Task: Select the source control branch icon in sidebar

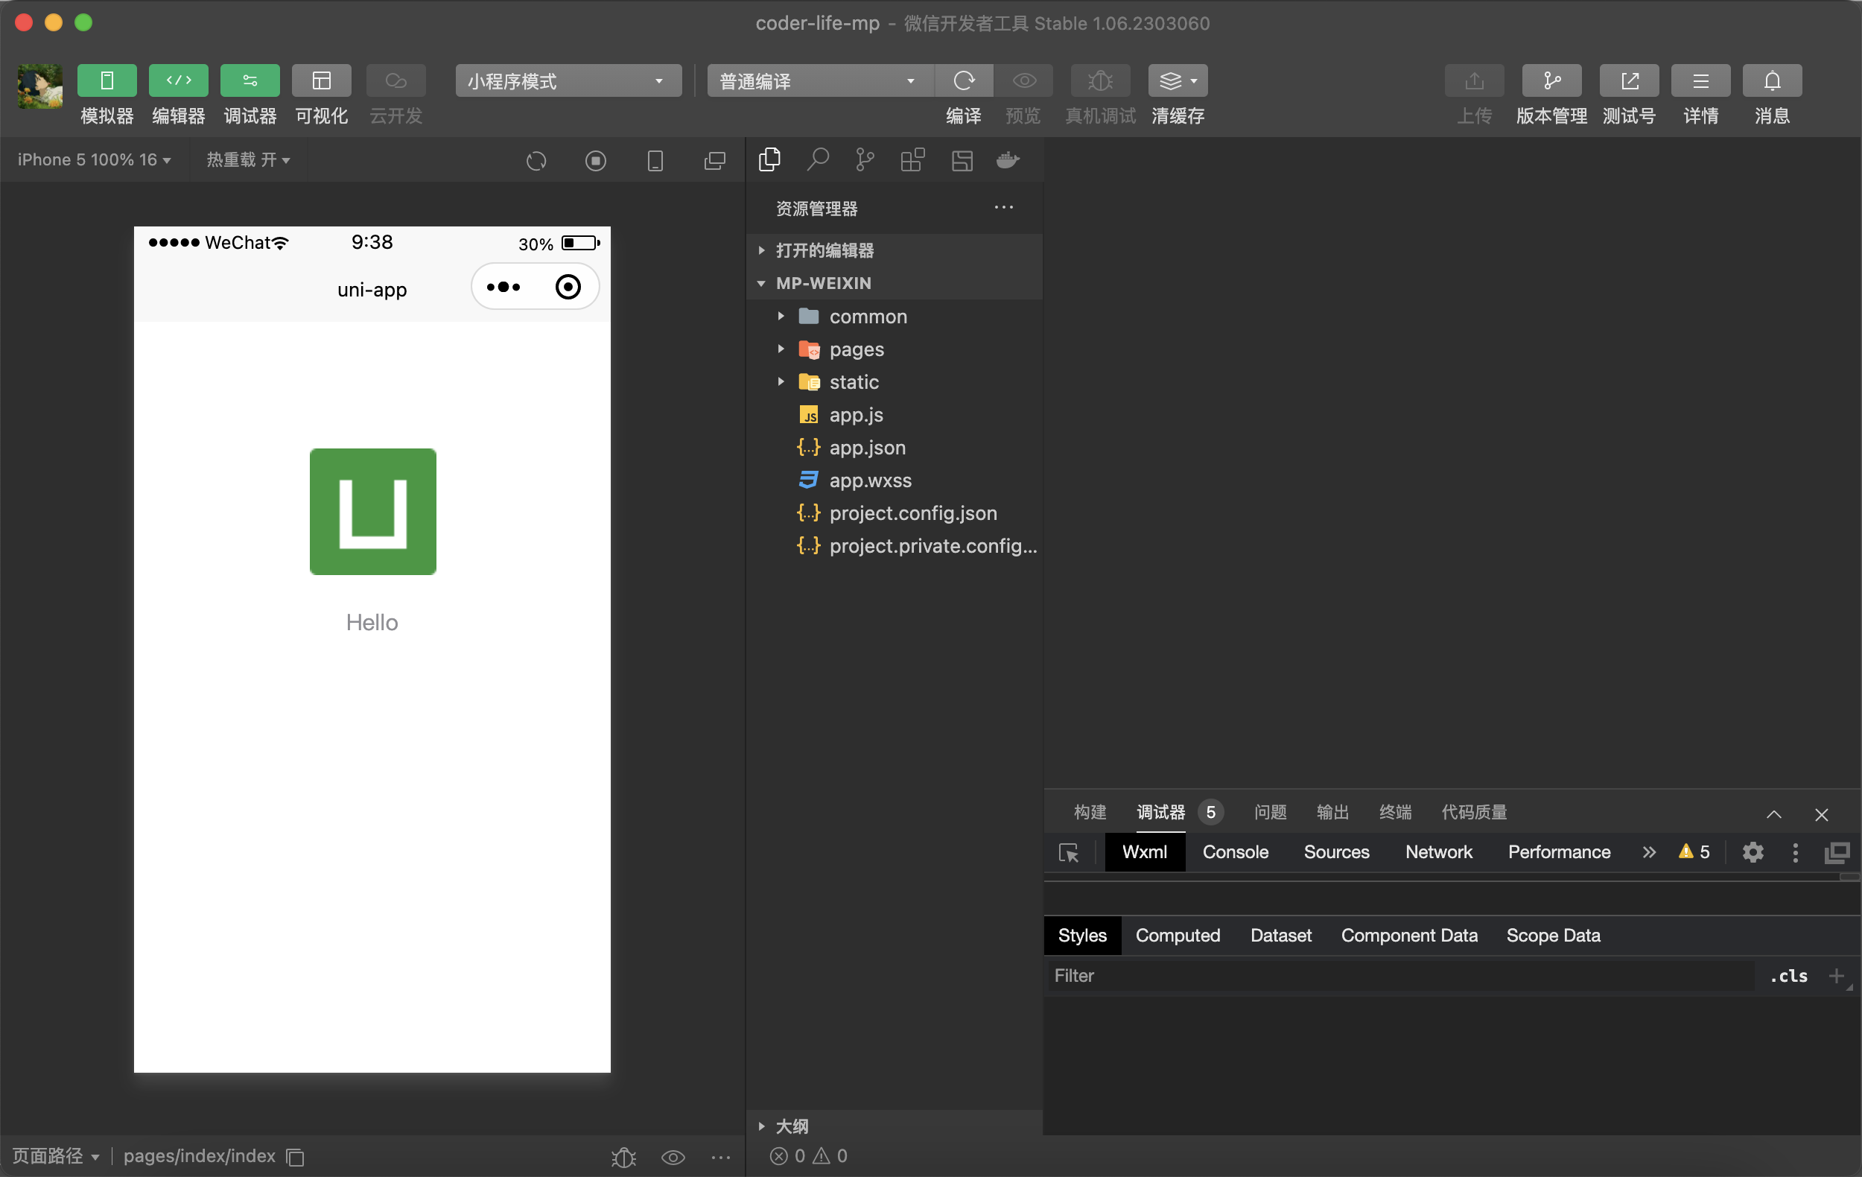Action: 865,159
